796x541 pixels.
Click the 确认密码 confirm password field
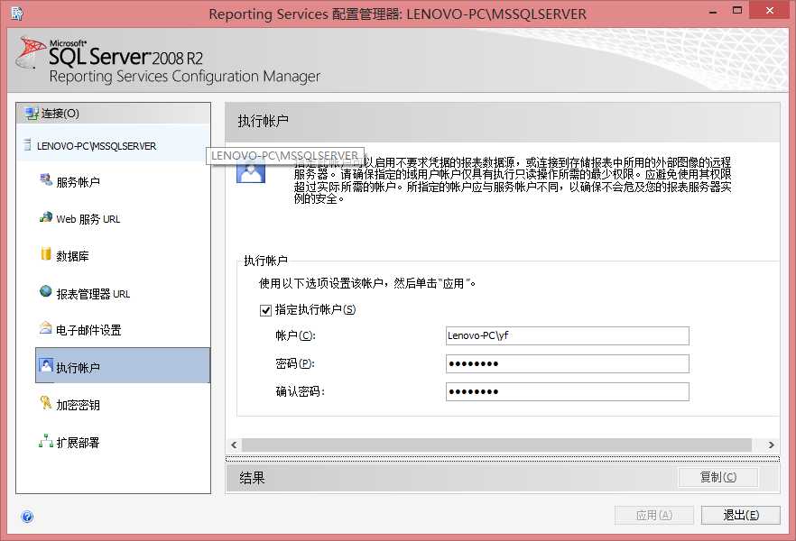568,391
